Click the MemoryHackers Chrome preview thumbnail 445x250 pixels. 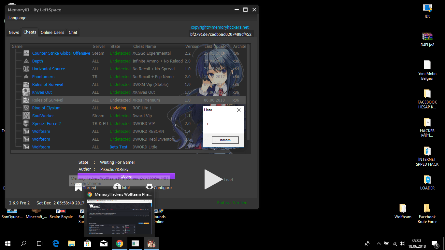(120, 217)
